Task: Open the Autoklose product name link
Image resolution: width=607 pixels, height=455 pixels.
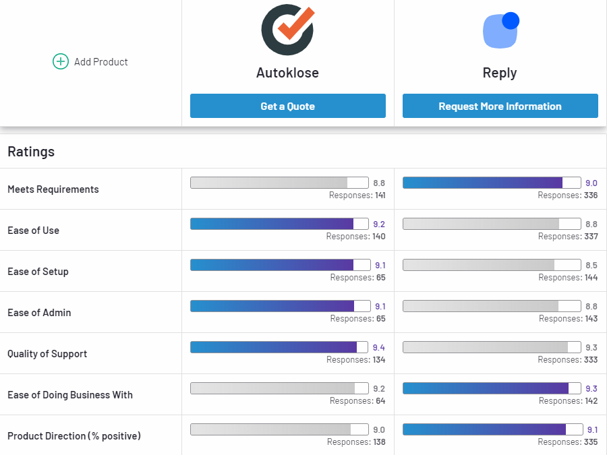Action: pyautogui.click(x=287, y=73)
